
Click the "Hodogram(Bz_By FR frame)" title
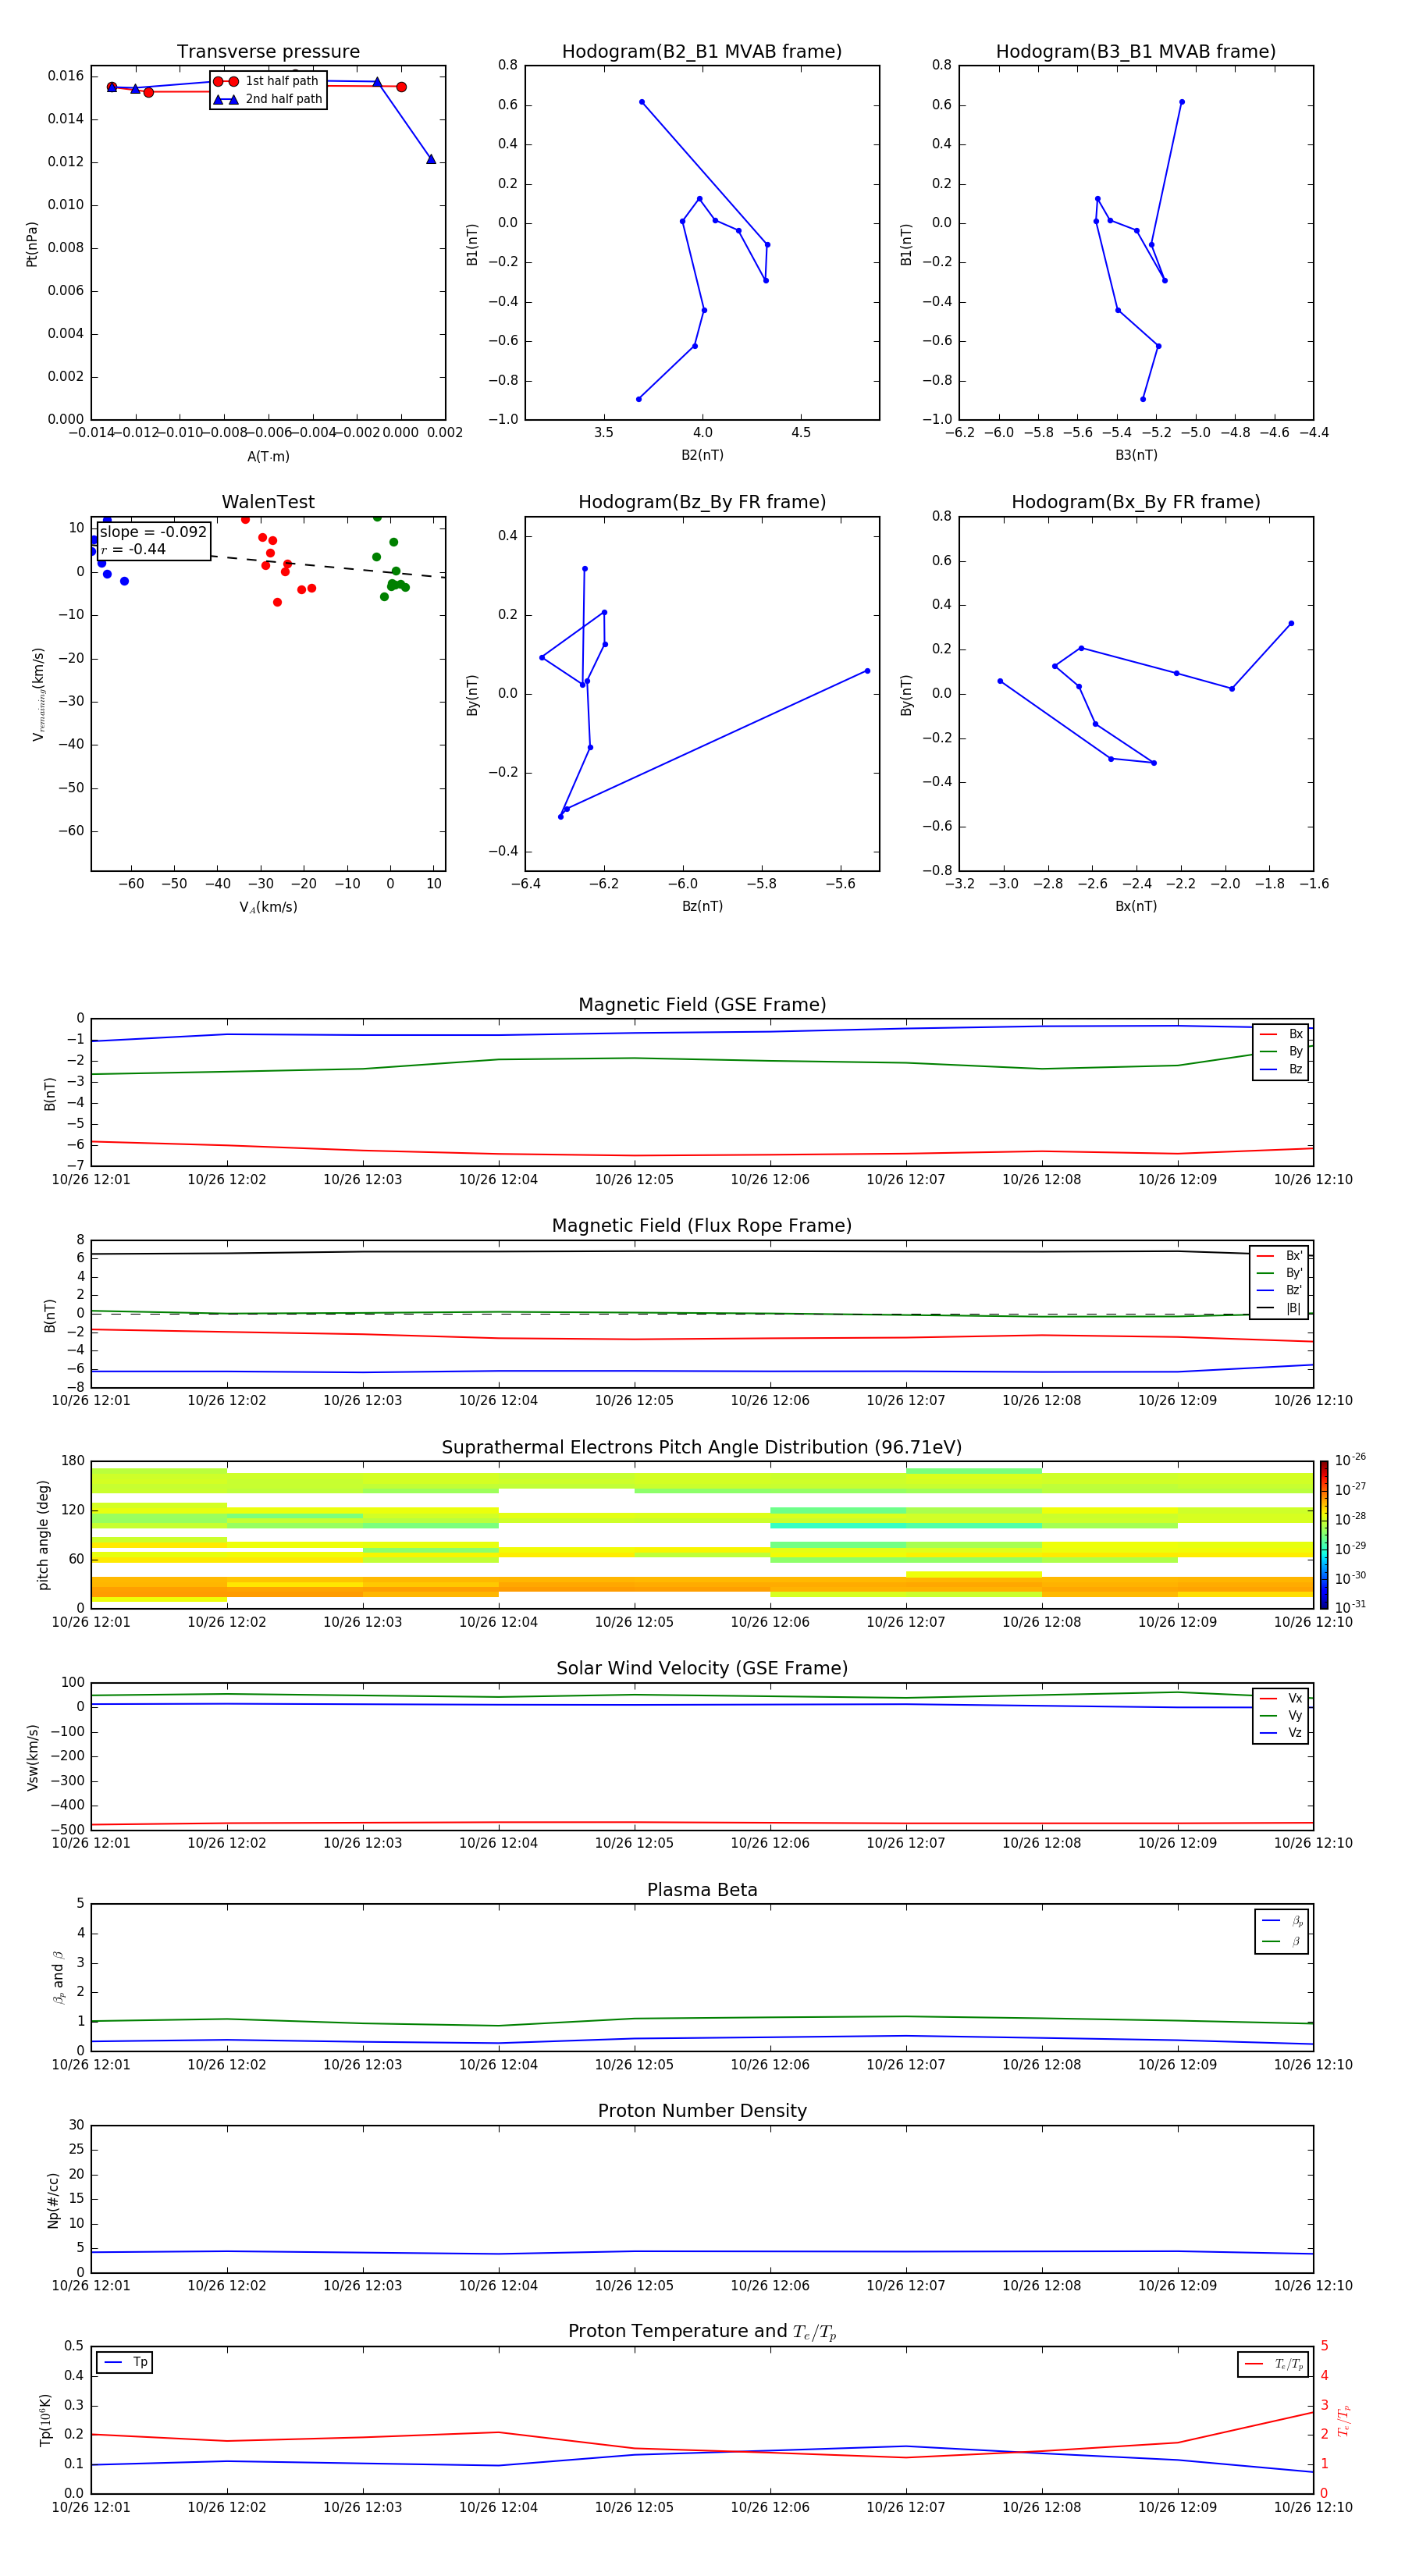coord(702,502)
